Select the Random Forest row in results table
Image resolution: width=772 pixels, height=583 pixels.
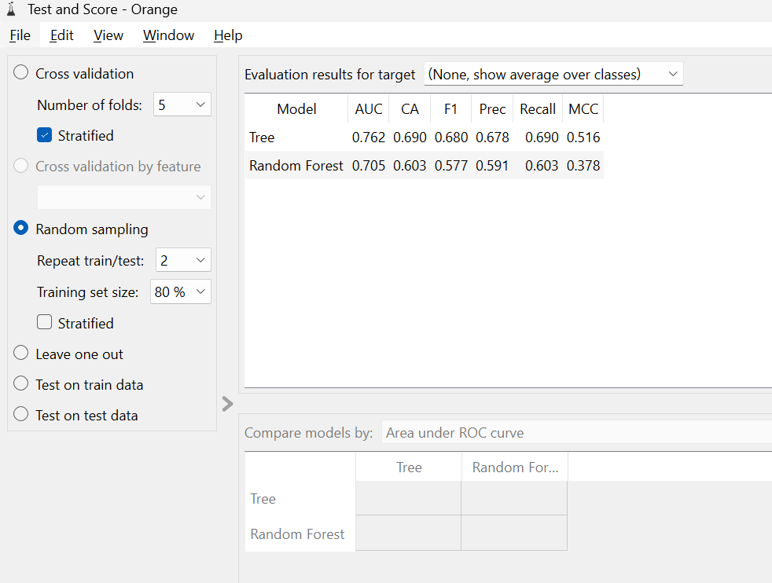[x=424, y=165]
